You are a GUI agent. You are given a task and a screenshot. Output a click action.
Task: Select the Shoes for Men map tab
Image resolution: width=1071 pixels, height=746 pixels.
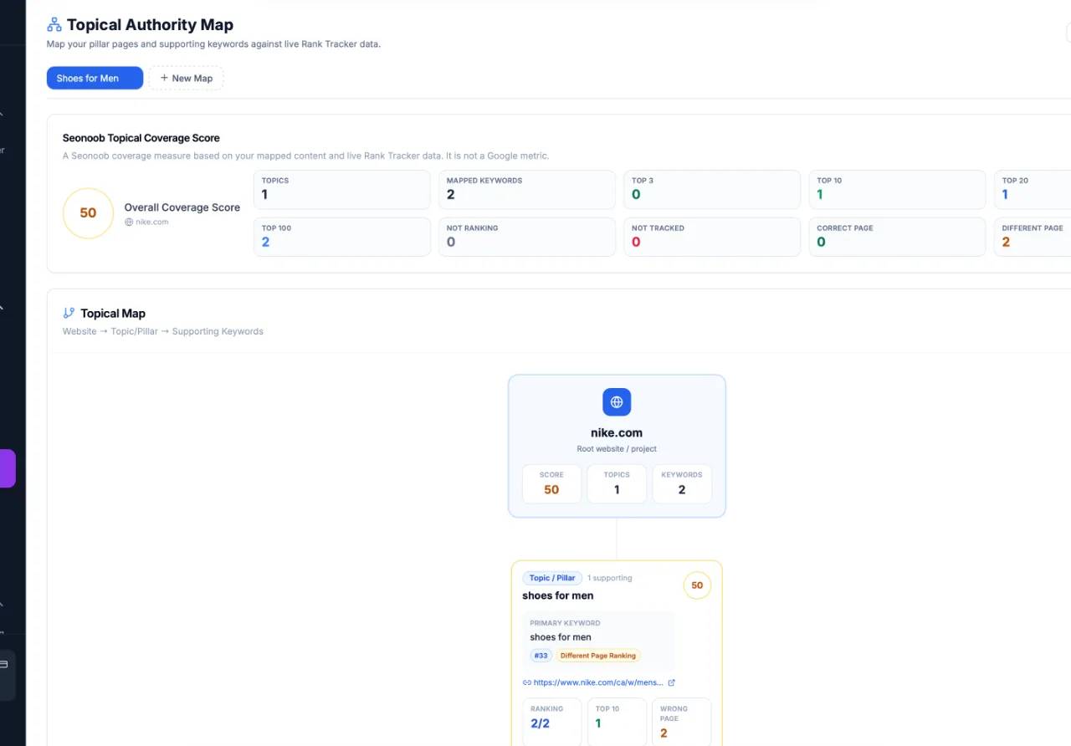tap(95, 78)
